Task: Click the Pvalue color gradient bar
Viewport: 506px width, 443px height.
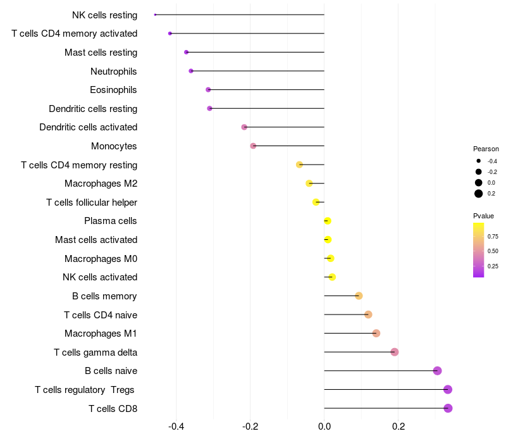Action: (479, 250)
